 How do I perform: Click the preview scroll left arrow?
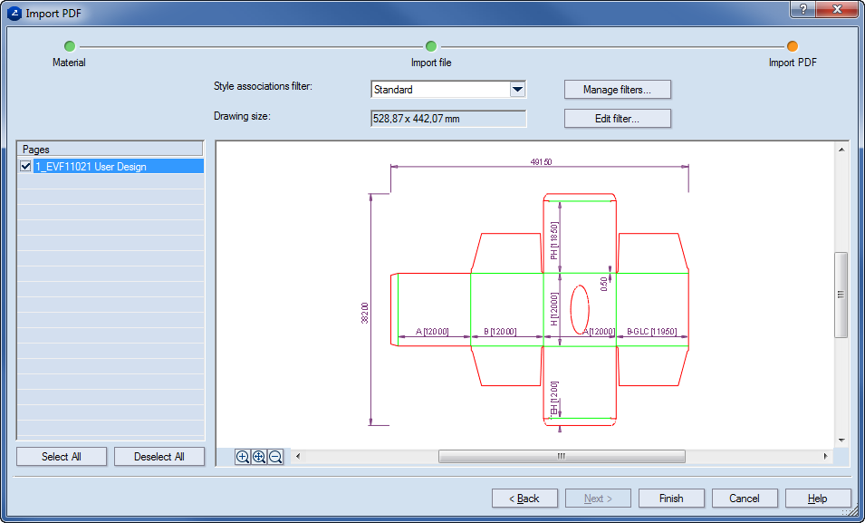tap(299, 456)
